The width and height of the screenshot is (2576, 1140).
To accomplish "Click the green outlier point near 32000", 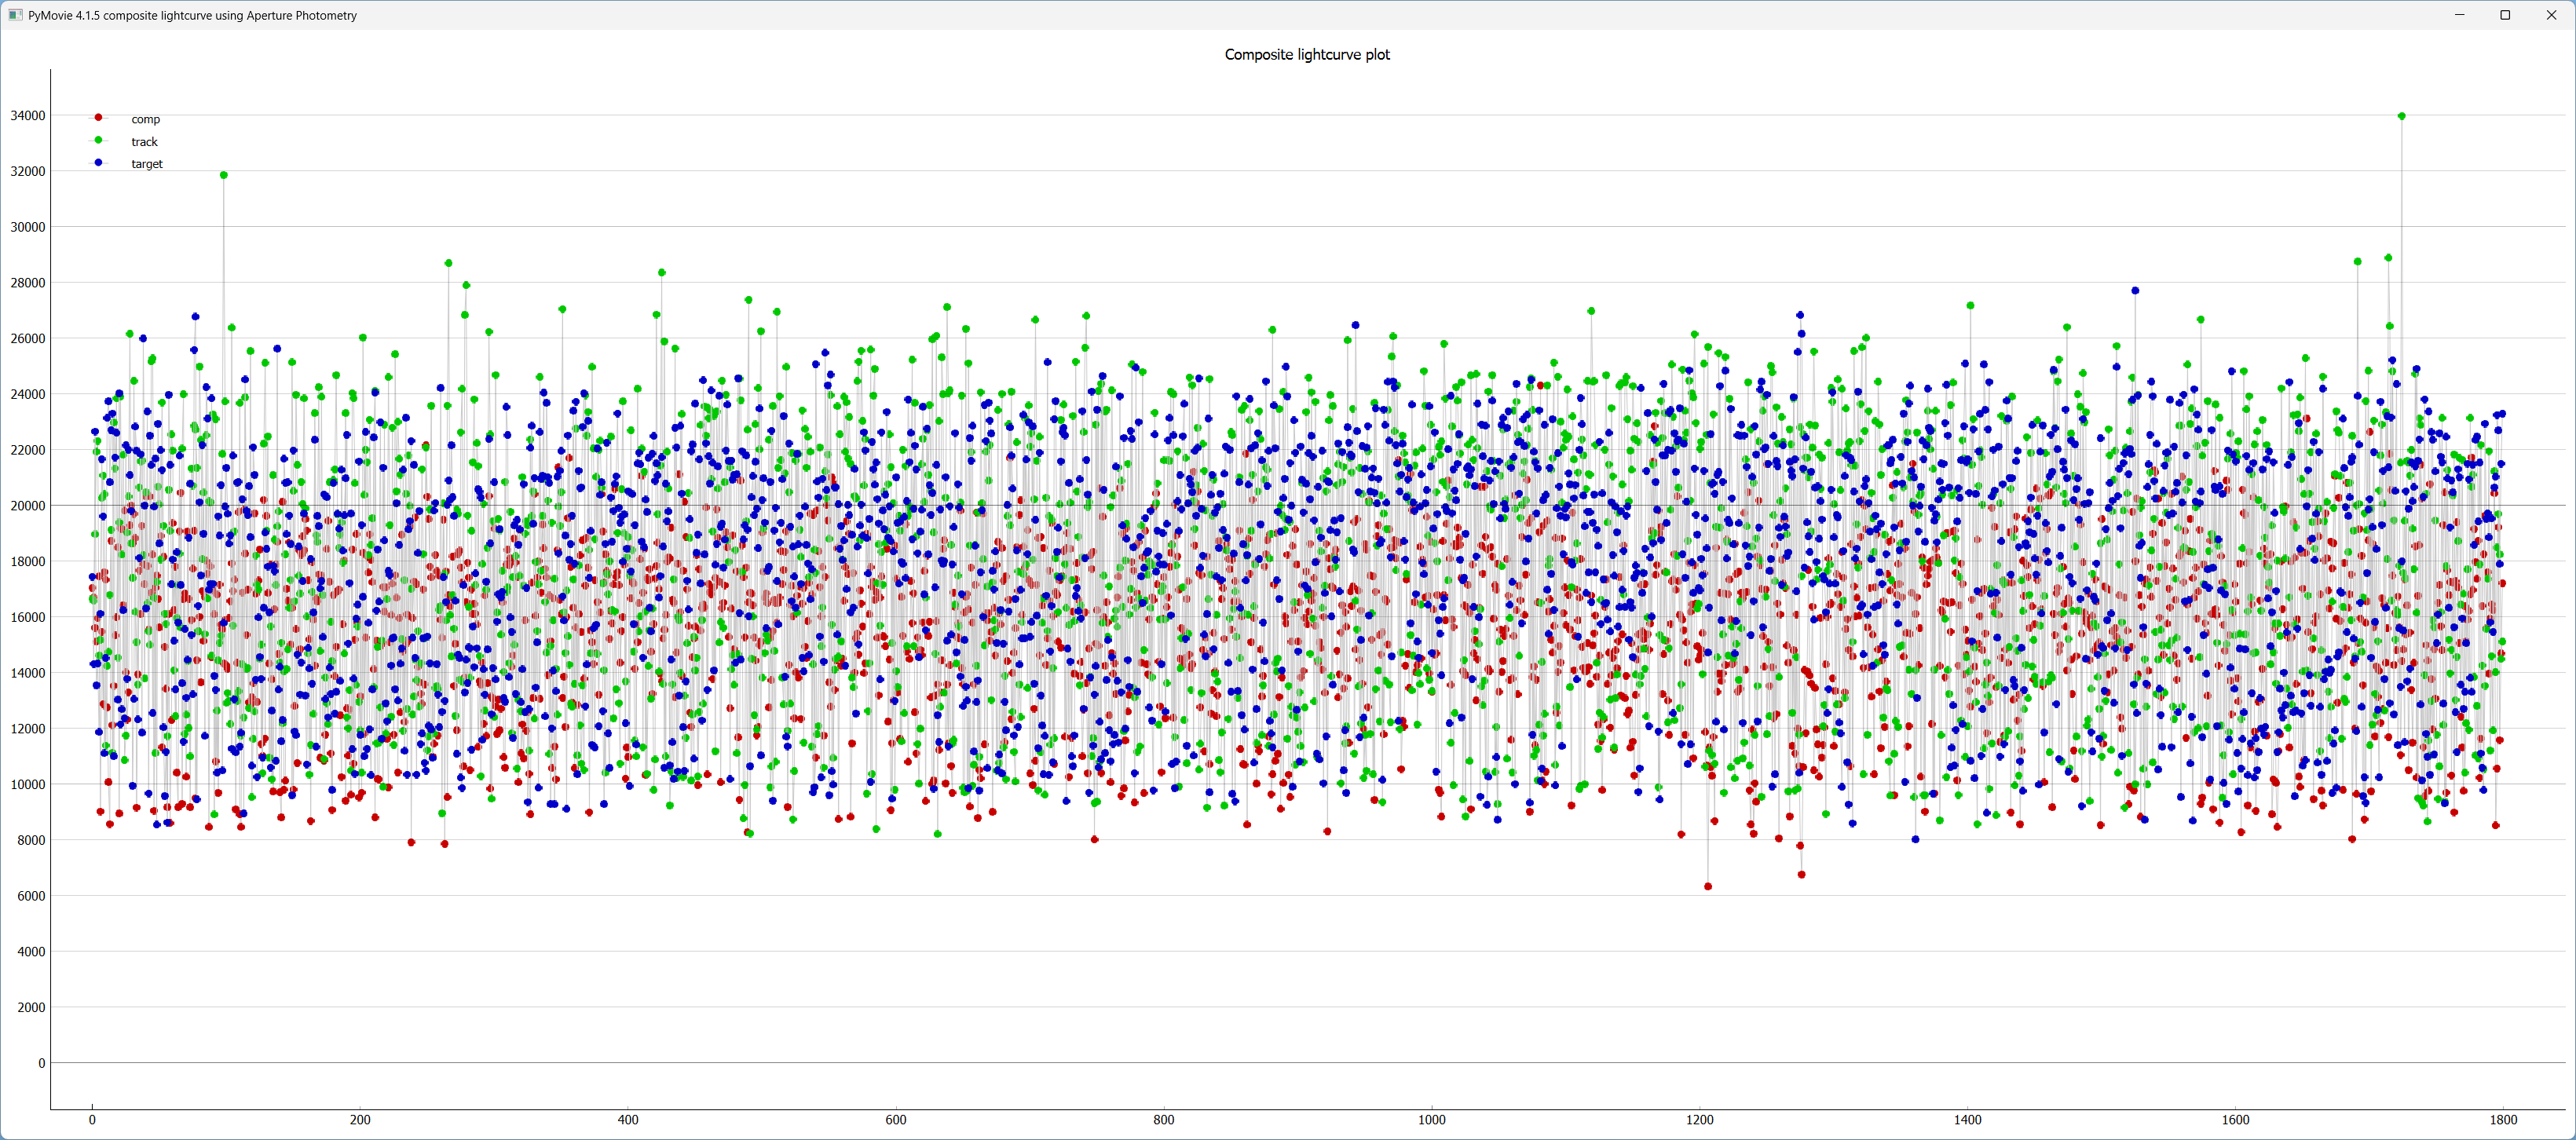I will point(223,175).
